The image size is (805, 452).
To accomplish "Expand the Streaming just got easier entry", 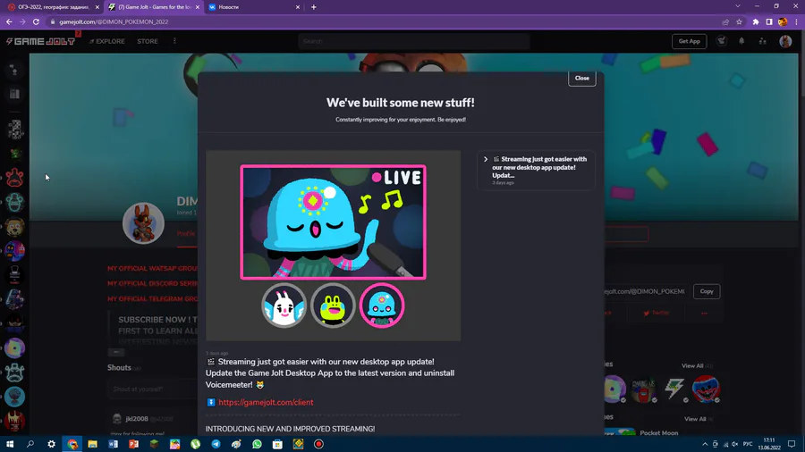I will pyautogui.click(x=536, y=170).
